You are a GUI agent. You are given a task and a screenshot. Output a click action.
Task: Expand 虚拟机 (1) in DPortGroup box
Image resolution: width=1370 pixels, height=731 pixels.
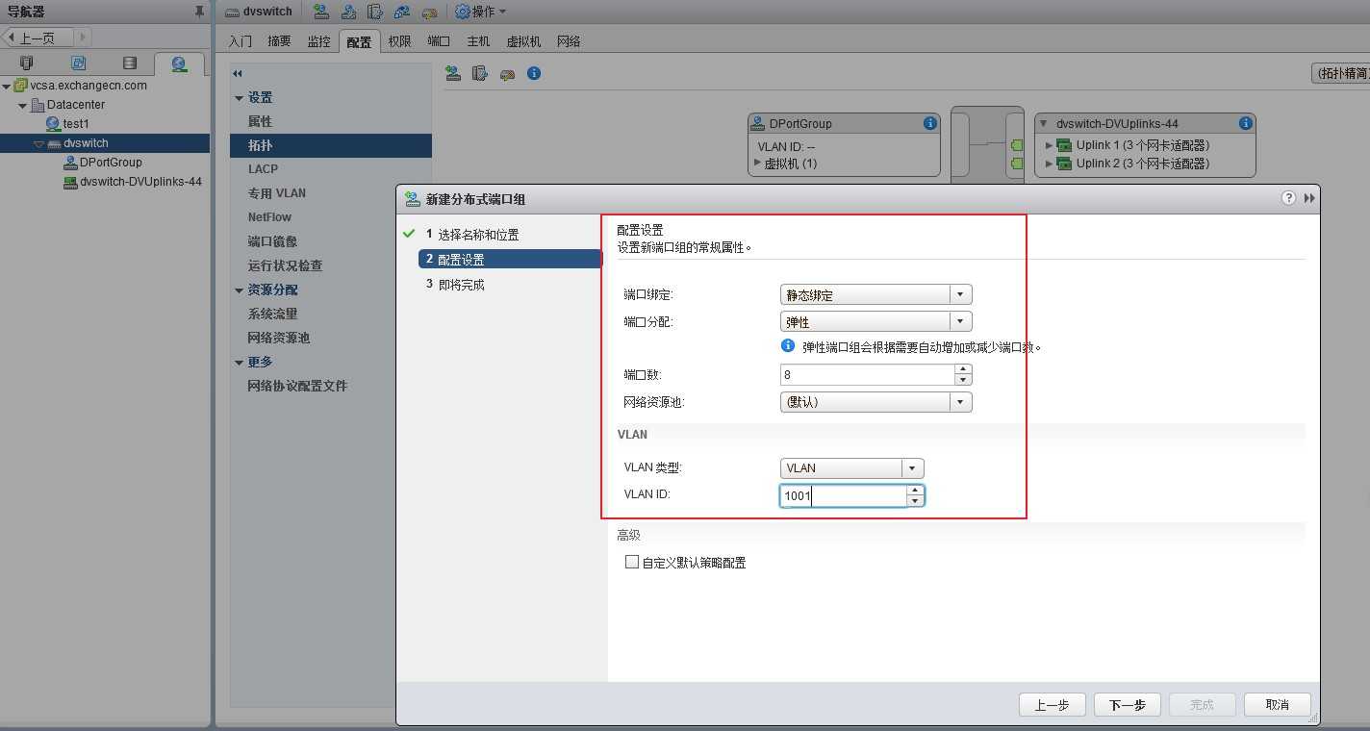[758, 163]
